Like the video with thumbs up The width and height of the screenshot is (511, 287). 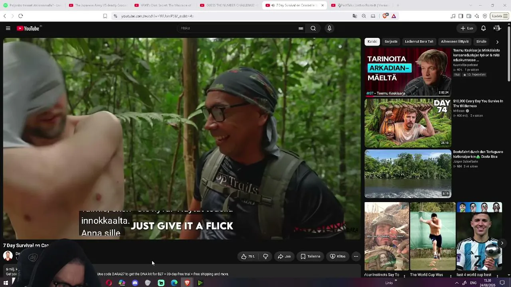click(248, 256)
